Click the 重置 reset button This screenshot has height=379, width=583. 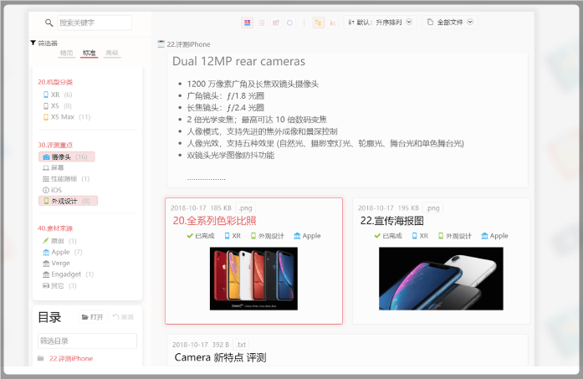click(123, 317)
